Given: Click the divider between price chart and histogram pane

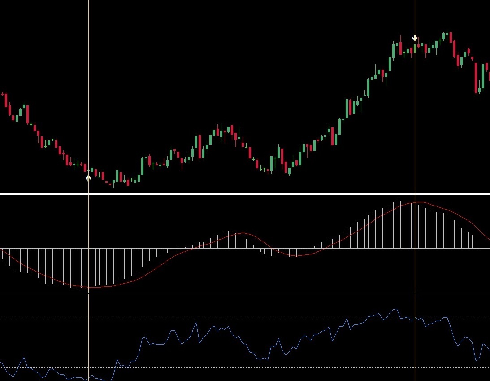Looking at the screenshot, I should pyautogui.click(x=245, y=194).
